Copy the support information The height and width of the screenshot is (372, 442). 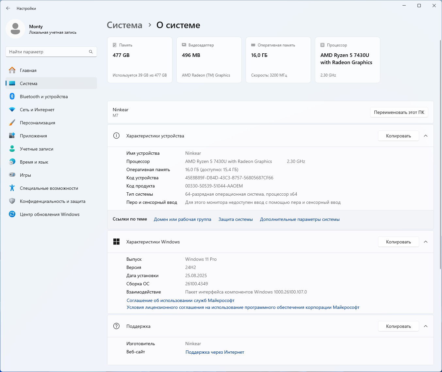tap(398, 326)
